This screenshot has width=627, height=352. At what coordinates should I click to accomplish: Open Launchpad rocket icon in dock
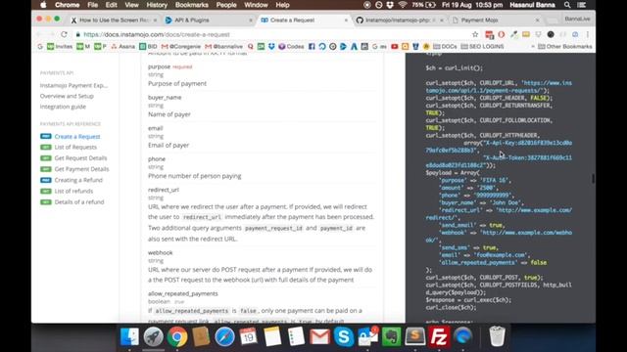tap(154, 336)
